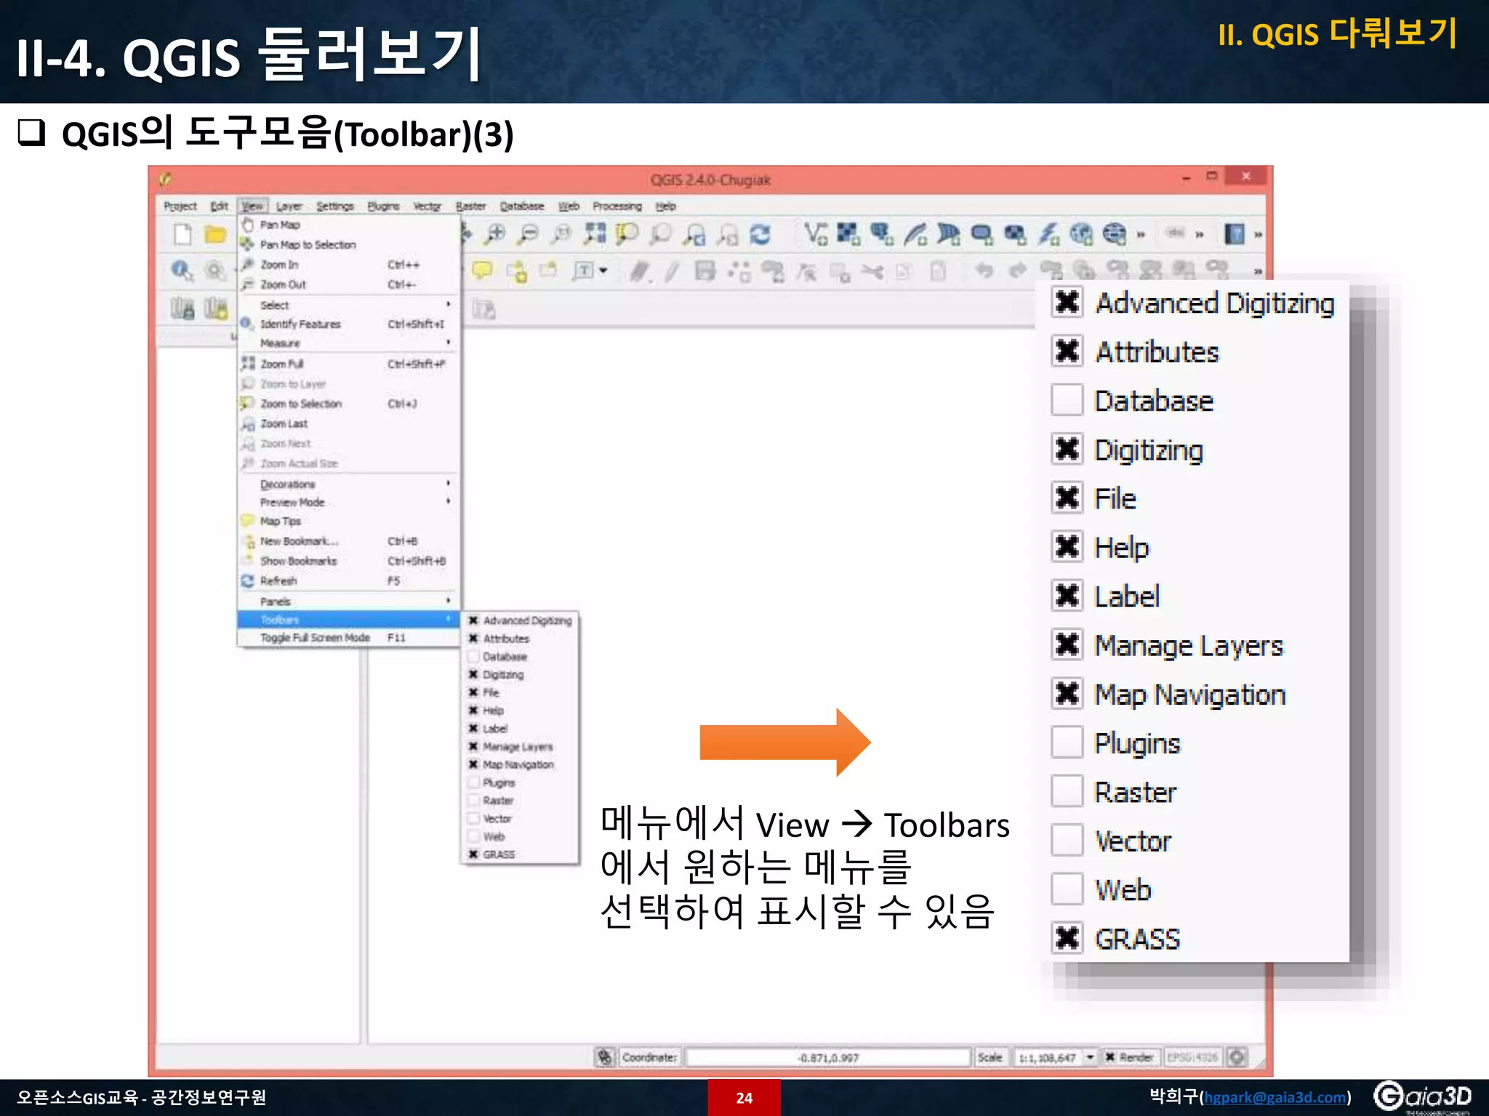This screenshot has width=1489, height=1116.
Task: Expand the Panels submenu
Action: click(x=349, y=602)
